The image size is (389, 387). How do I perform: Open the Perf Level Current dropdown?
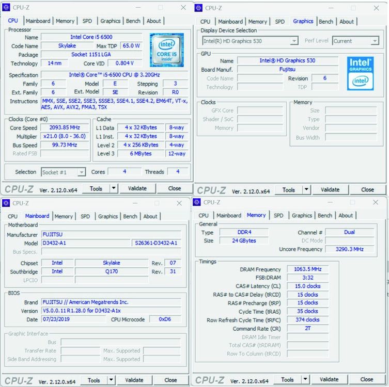click(355, 41)
